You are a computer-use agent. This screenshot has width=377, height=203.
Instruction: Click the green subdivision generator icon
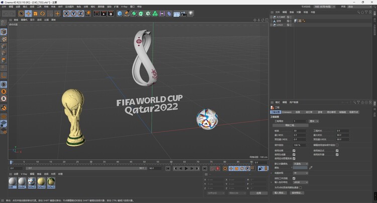(x=134, y=14)
